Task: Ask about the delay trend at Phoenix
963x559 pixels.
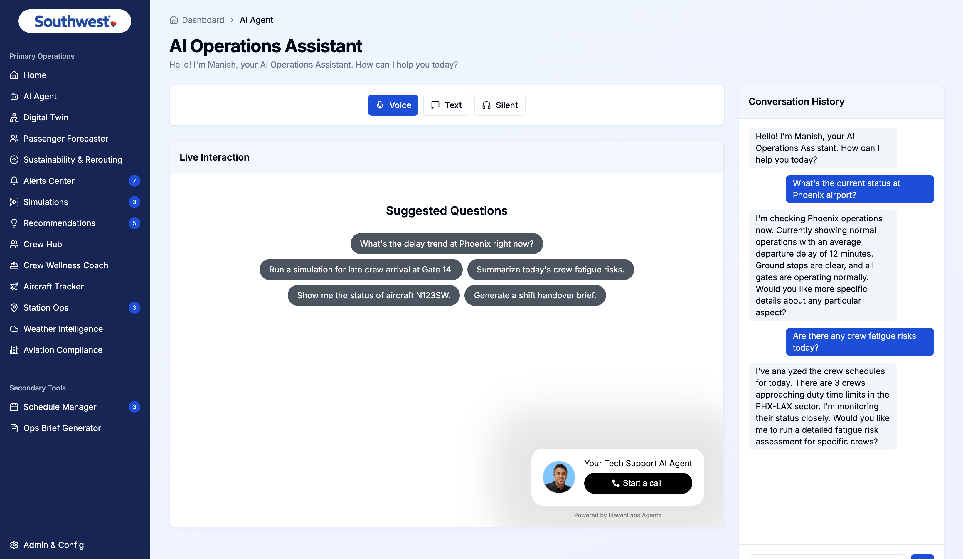Action: point(446,244)
